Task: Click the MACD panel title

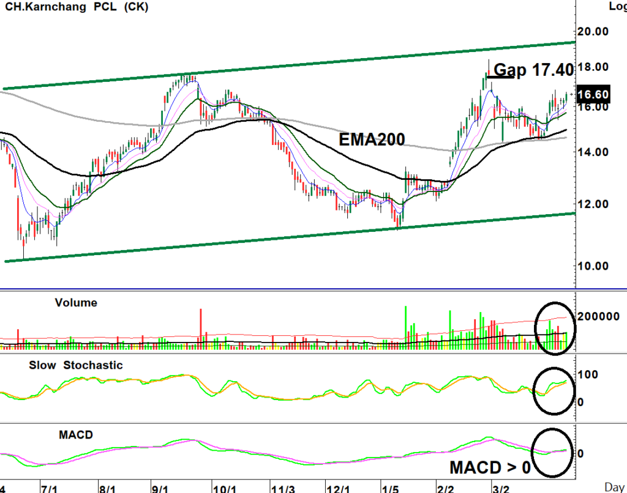Action: (x=76, y=434)
